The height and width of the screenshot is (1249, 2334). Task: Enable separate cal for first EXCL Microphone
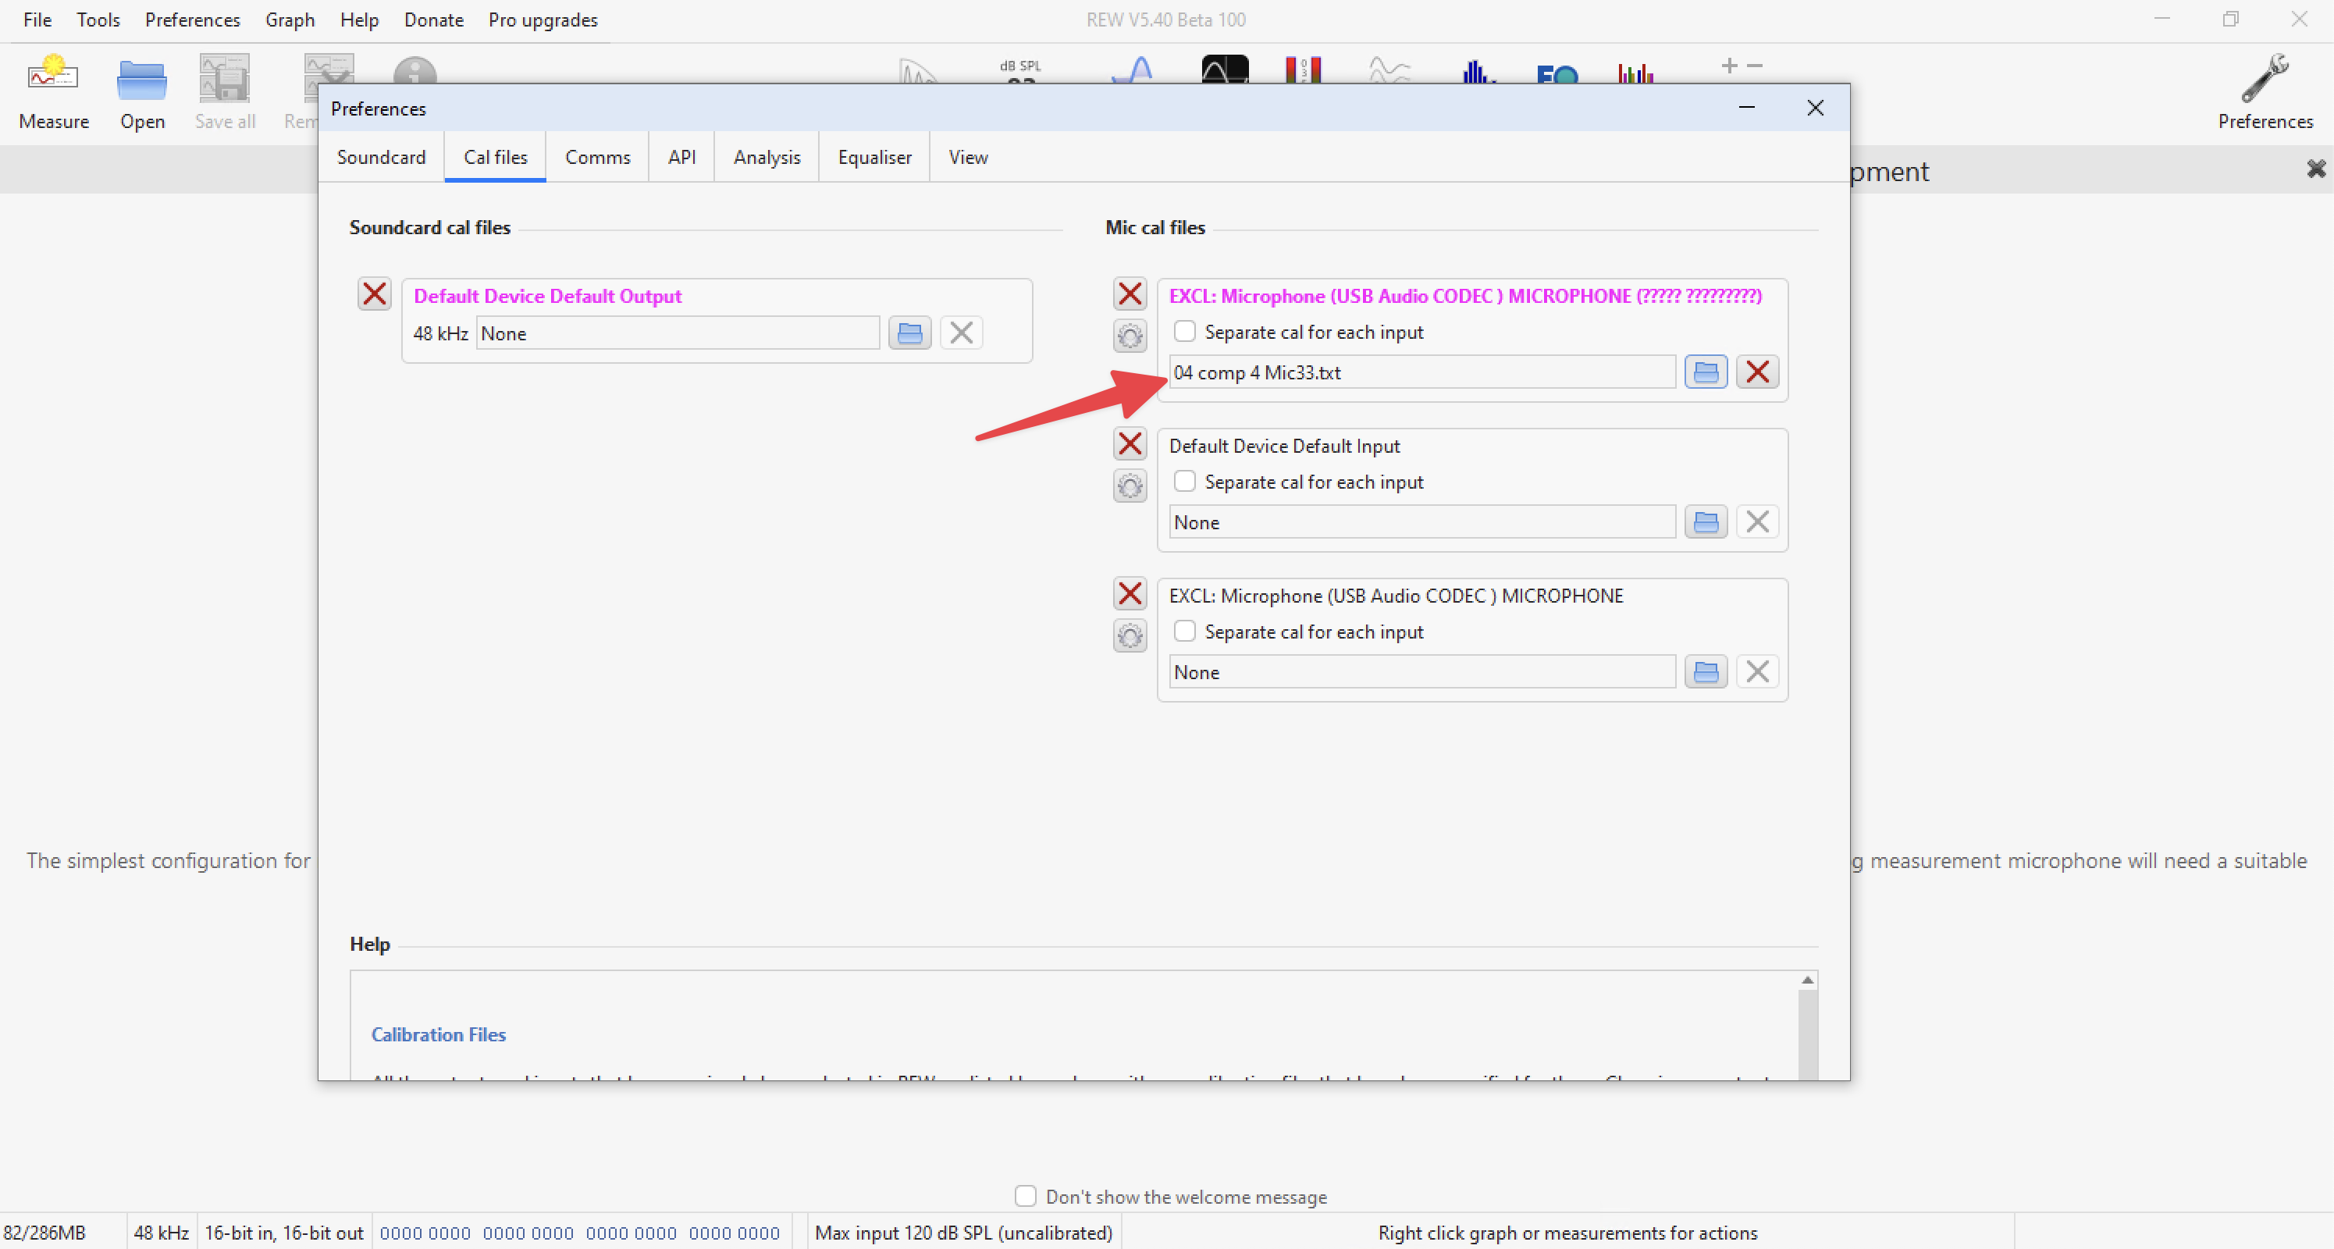point(1184,332)
